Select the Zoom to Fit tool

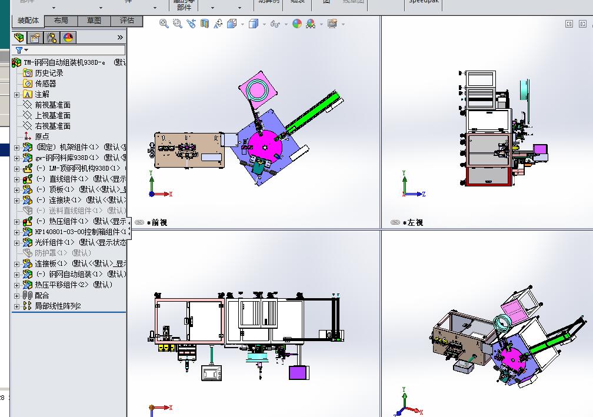tap(162, 24)
